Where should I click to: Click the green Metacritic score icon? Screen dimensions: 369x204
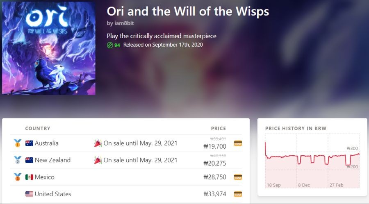point(110,45)
